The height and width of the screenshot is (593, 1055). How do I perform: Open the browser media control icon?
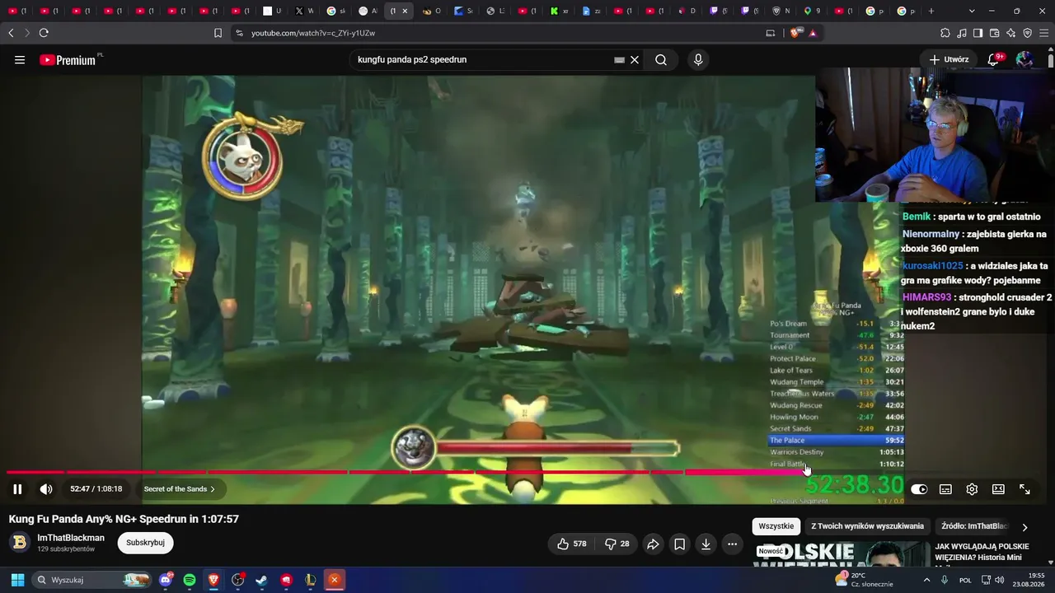(x=962, y=33)
